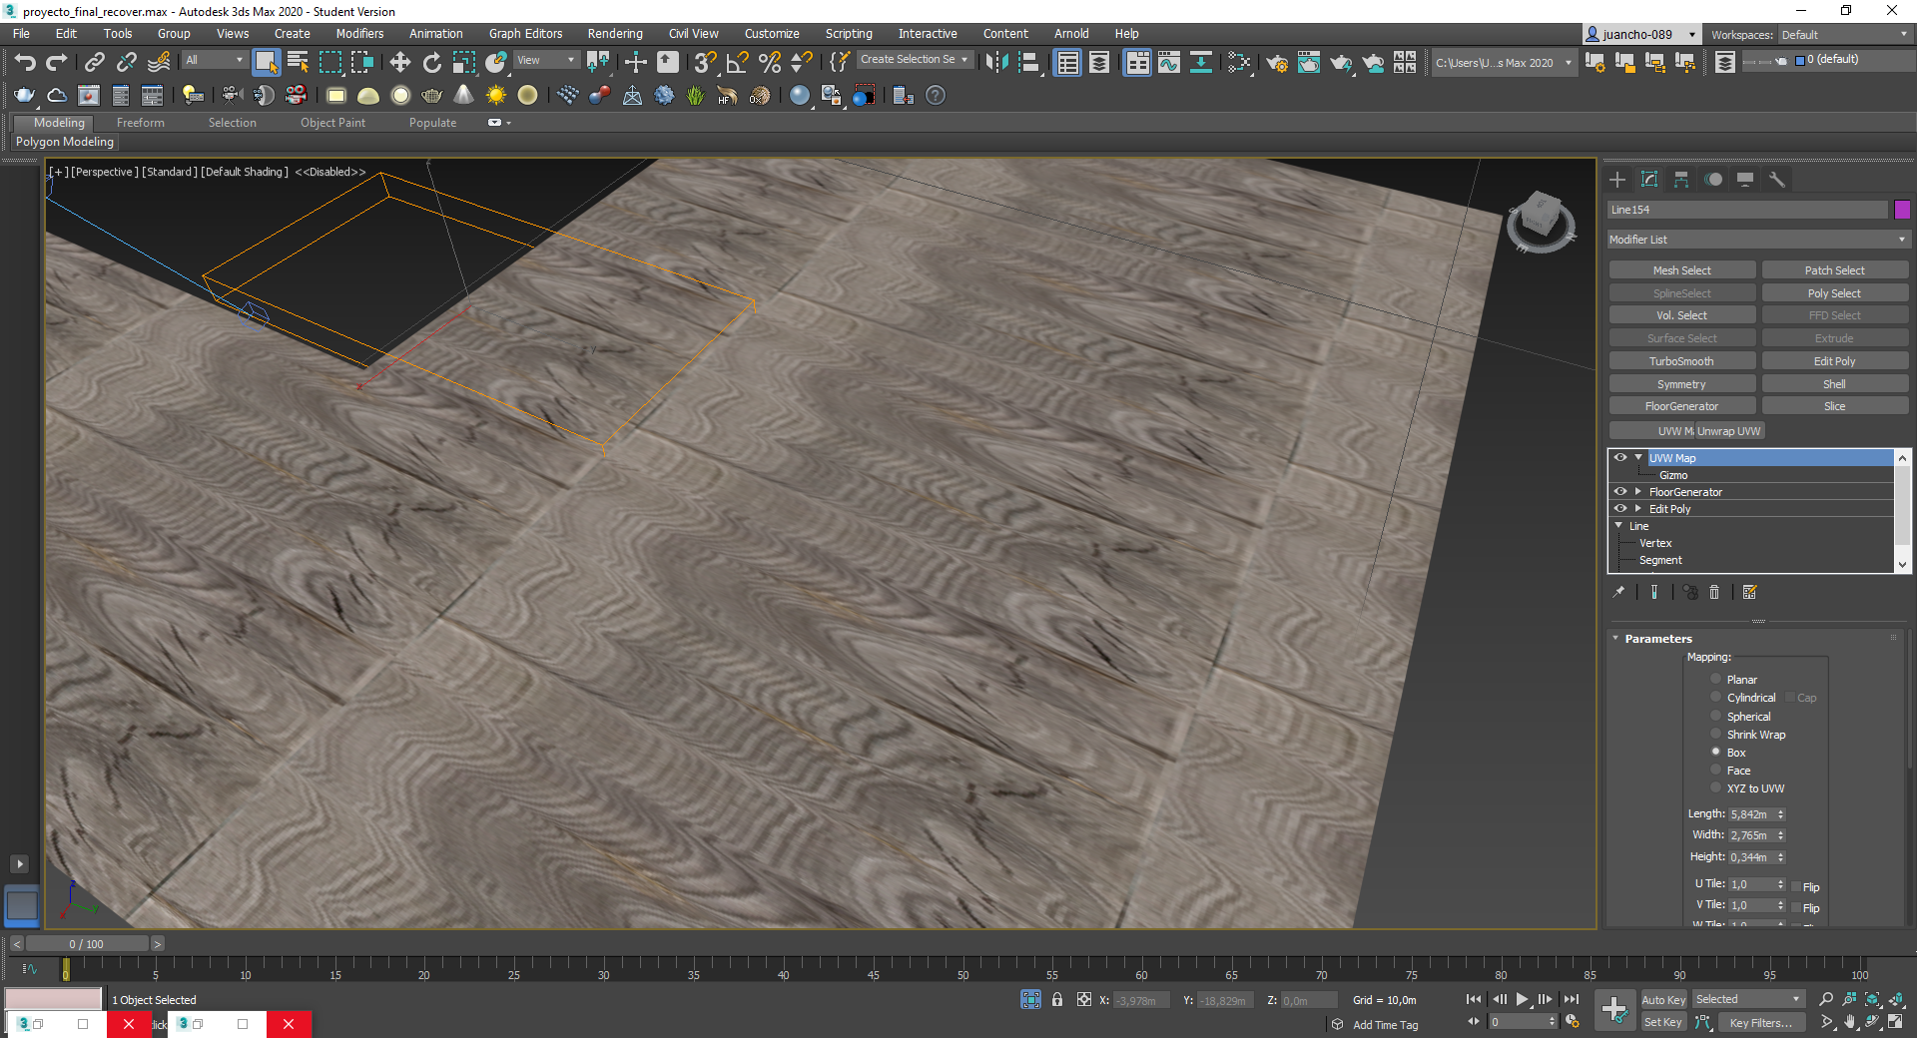Click the Auto Key button
This screenshot has height=1038, width=1917.
(1663, 1000)
